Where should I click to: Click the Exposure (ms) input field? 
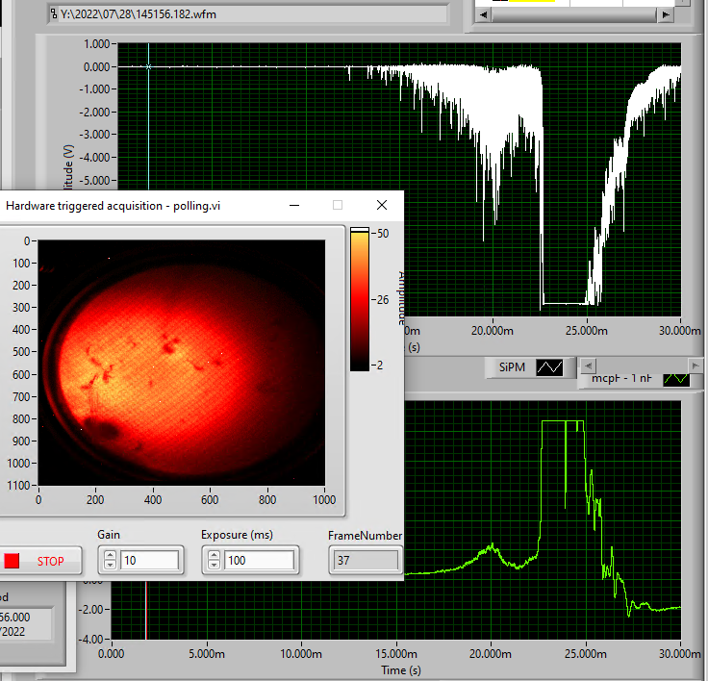[259, 561]
